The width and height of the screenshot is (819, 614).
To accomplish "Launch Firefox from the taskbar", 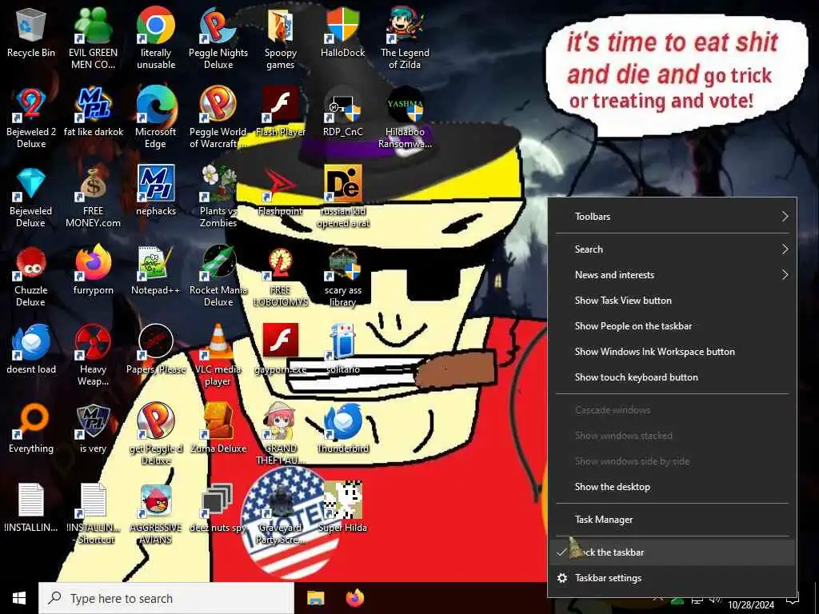I will tap(355, 598).
